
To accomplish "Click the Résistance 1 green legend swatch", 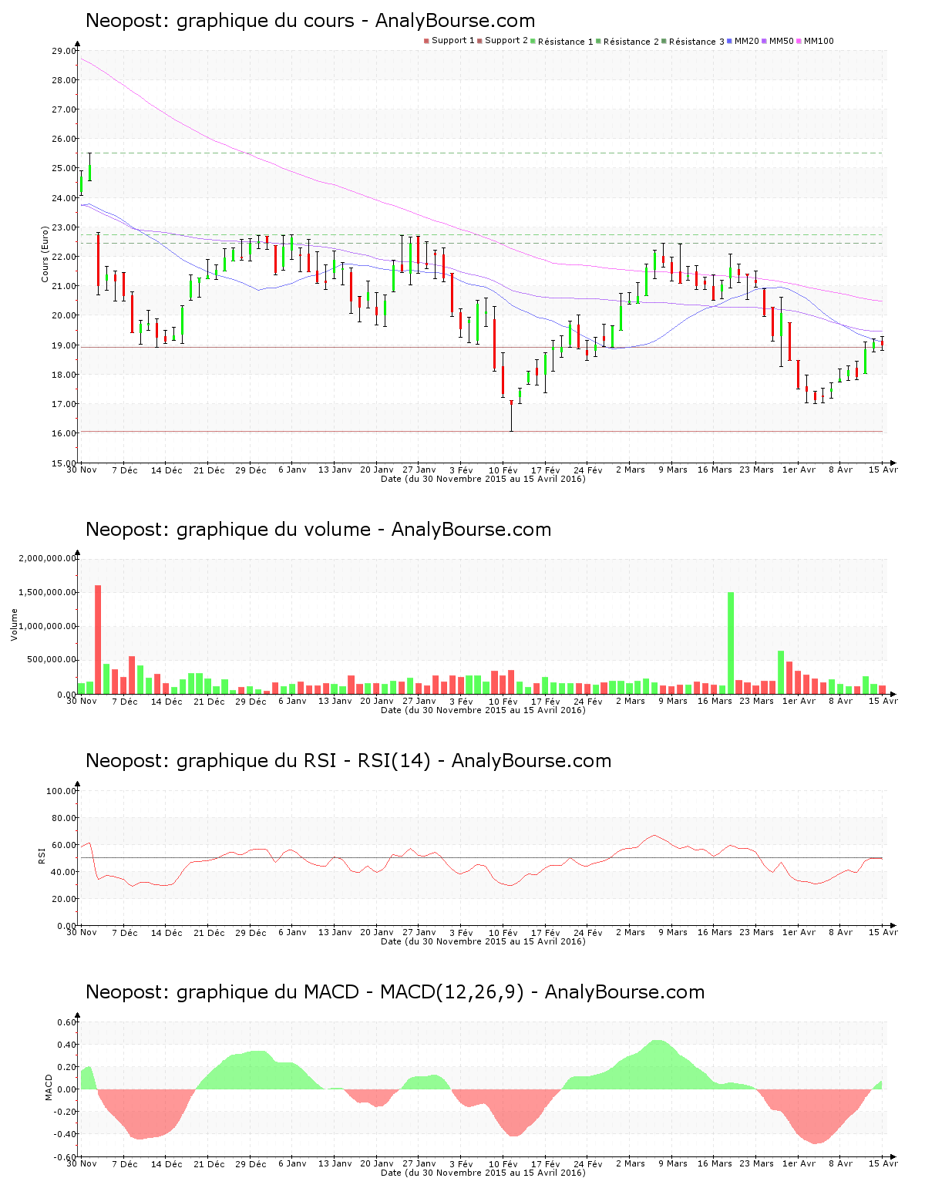I will [x=533, y=41].
